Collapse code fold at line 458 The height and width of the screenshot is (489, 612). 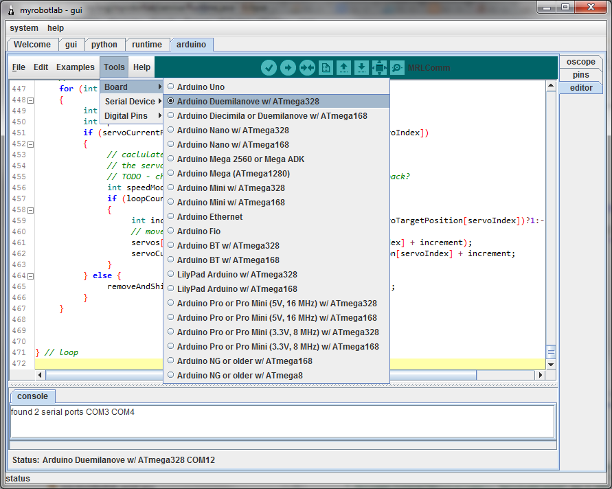pos(31,210)
